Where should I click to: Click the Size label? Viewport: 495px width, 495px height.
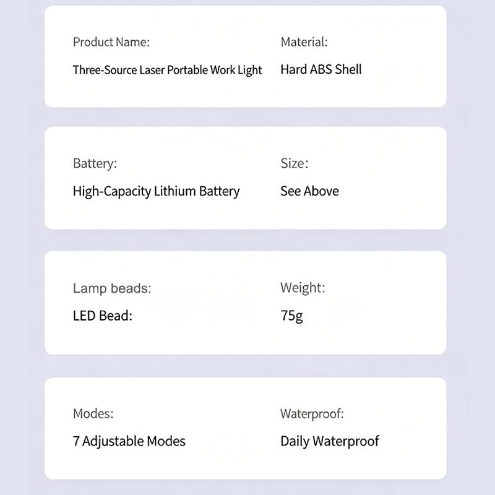tap(295, 163)
